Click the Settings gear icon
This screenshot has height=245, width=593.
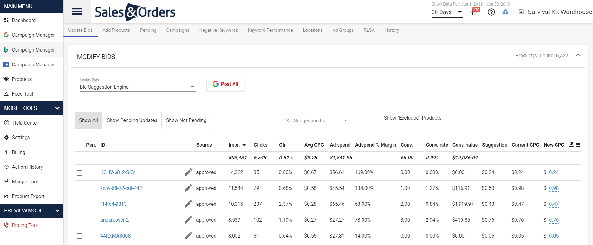click(6, 137)
